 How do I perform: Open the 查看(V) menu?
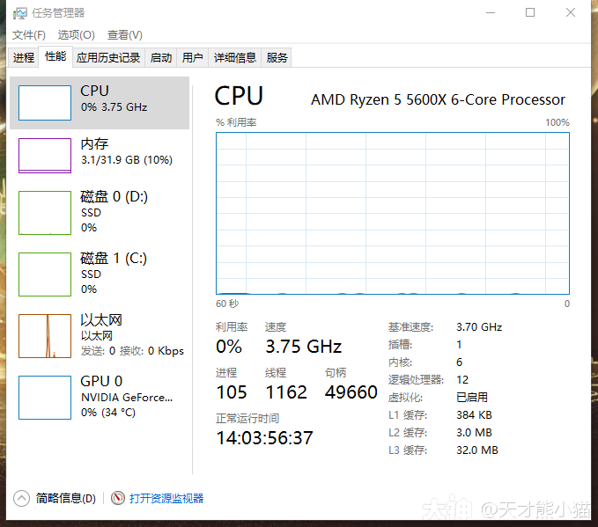tap(124, 35)
